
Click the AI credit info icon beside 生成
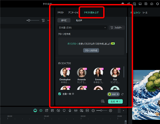103,101
